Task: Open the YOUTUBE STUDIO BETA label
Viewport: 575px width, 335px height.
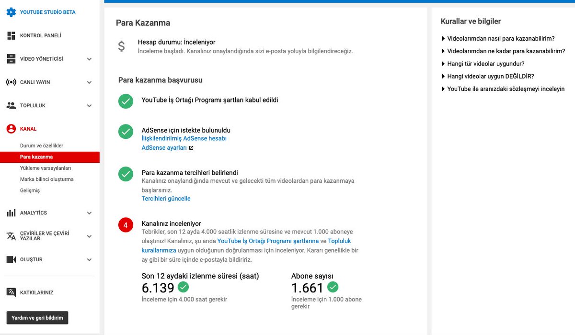Action: click(47, 12)
